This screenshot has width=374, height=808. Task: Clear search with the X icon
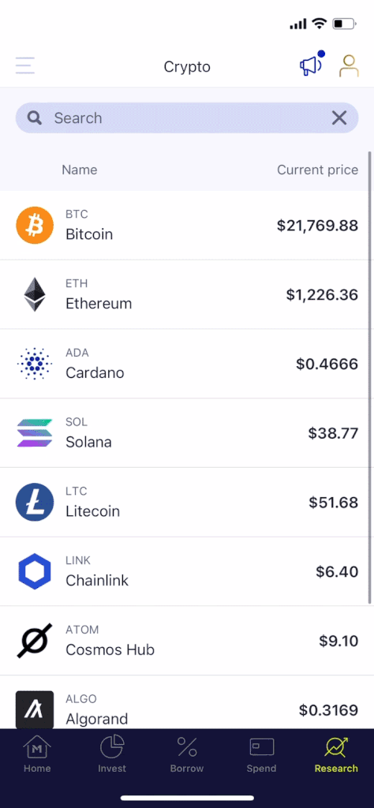(339, 118)
